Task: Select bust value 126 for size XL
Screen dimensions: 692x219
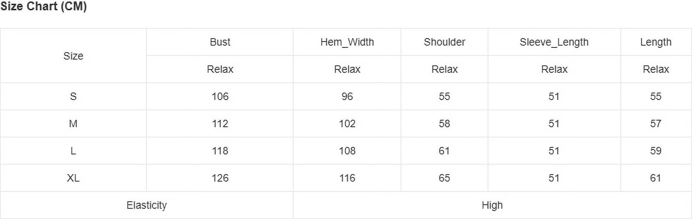Action: click(x=220, y=178)
